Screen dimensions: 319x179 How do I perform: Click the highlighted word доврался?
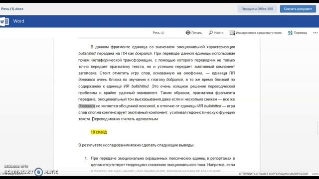pyautogui.click(x=87, y=106)
